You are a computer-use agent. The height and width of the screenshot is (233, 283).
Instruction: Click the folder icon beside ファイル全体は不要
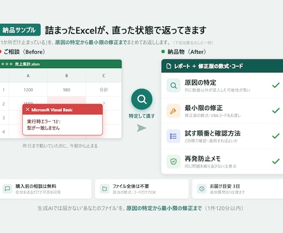105,188
